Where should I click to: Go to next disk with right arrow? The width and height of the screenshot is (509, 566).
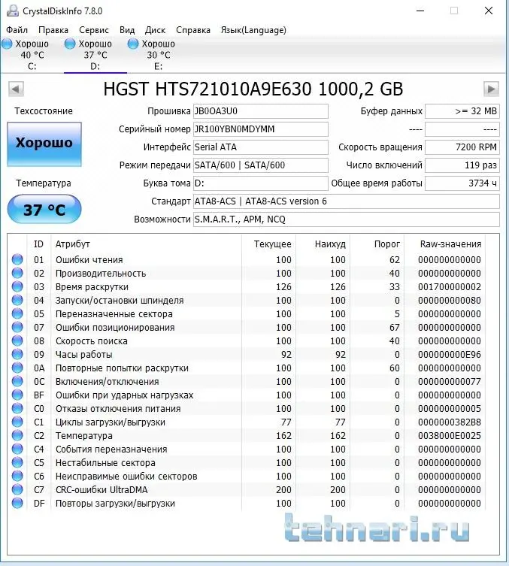pos(491,89)
